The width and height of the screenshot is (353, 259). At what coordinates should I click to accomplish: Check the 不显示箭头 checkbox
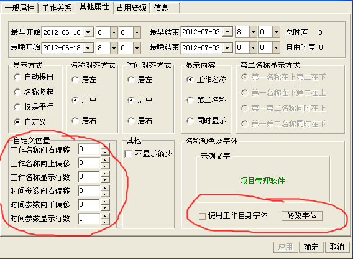(128, 154)
